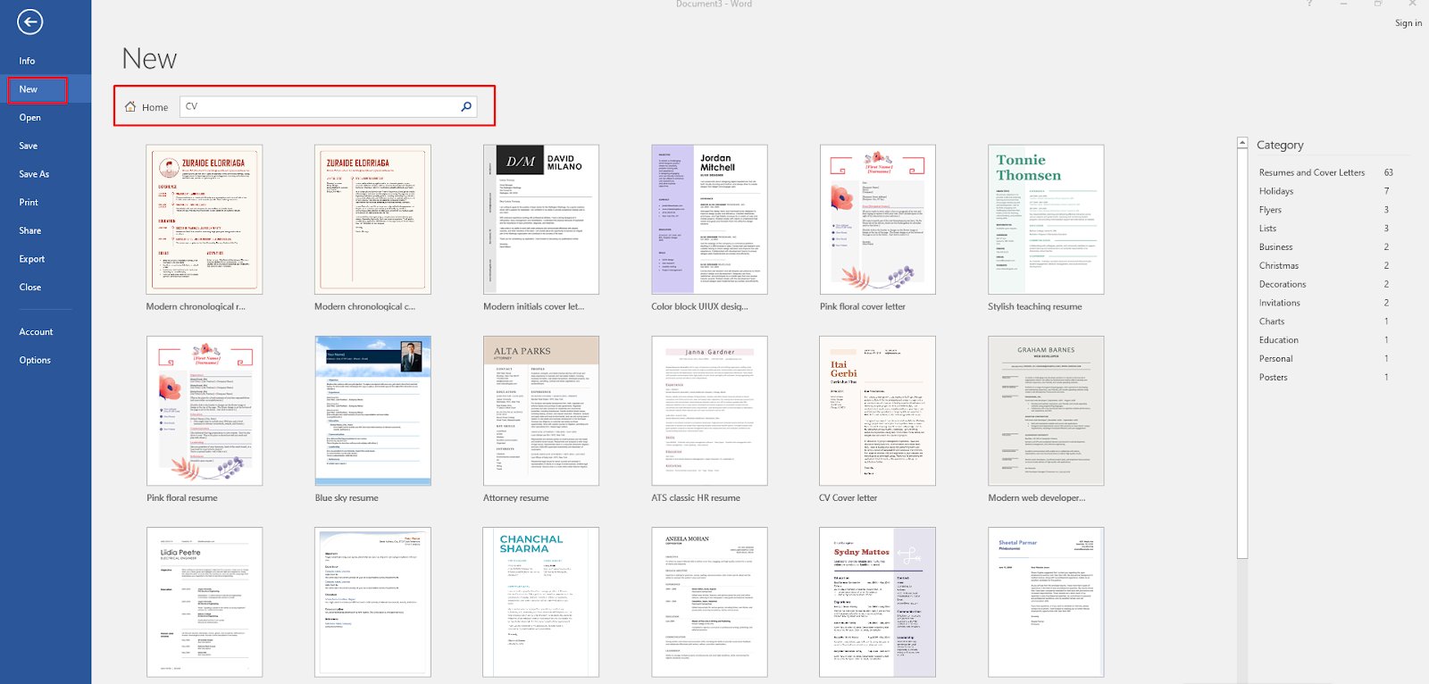
Task: Click the back arrow circle icon
Action: 29,22
